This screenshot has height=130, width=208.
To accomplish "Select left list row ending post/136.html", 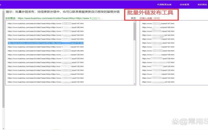I will (46, 67).
